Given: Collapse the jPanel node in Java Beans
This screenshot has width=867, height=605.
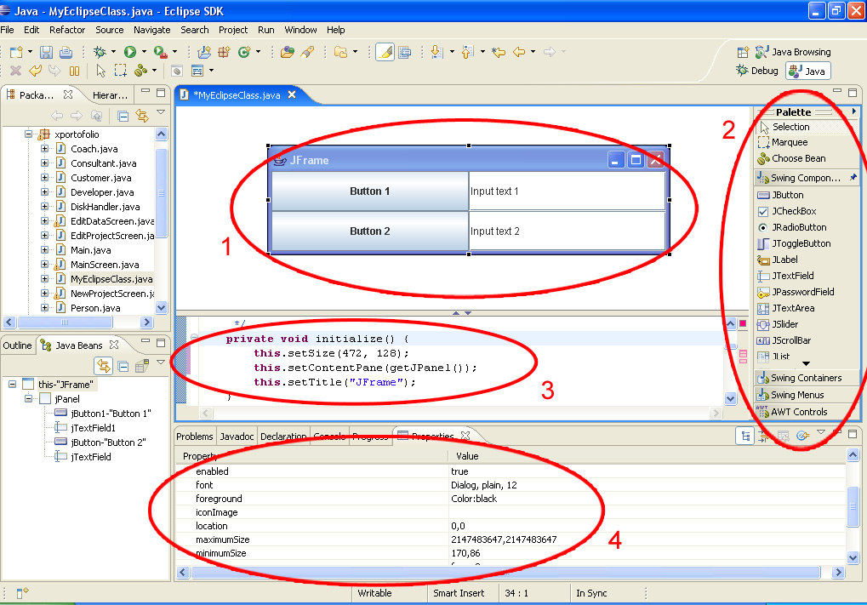Looking at the screenshot, I should click(28, 398).
